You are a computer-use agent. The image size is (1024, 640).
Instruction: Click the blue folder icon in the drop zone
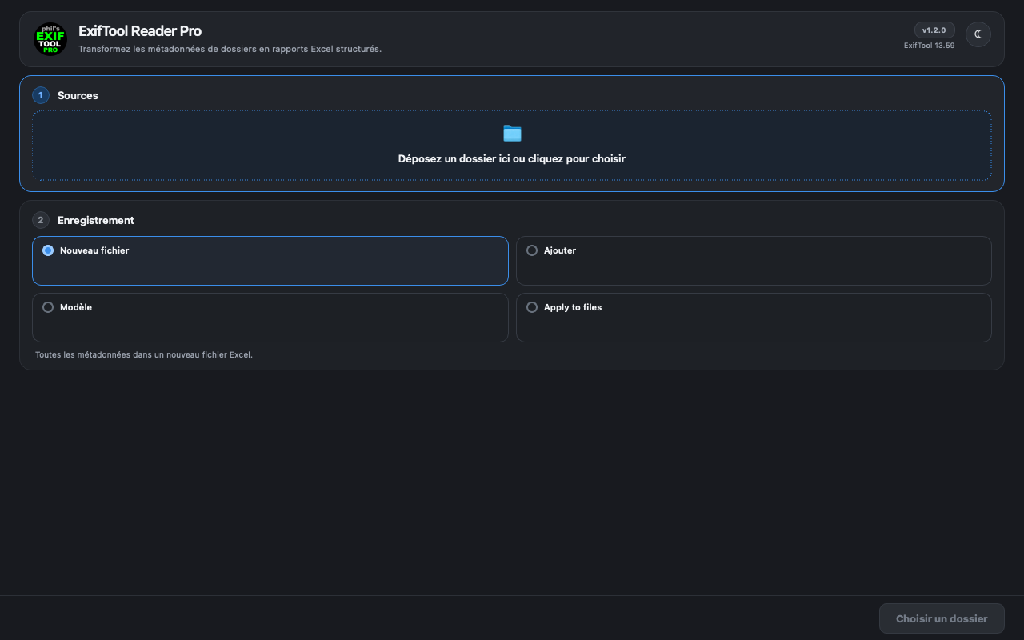coord(512,133)
